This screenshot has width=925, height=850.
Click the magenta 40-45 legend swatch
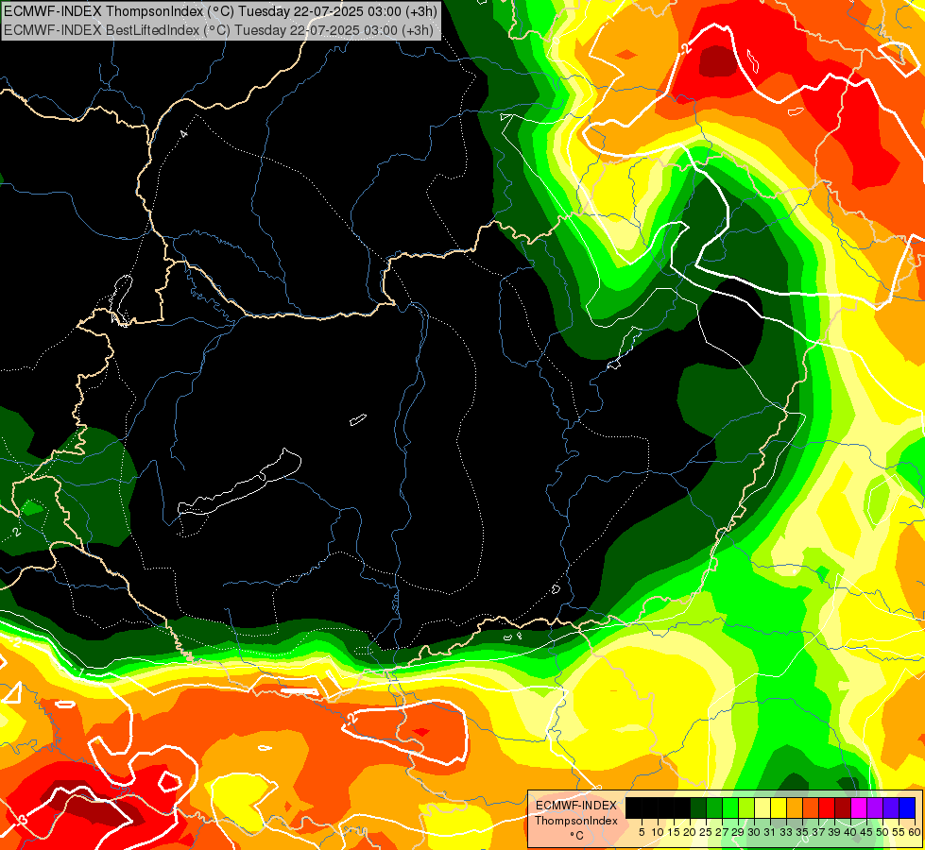(x=859, y=807)
